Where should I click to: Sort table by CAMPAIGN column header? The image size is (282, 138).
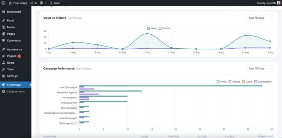pyautogui.click(x=50, y=137)
